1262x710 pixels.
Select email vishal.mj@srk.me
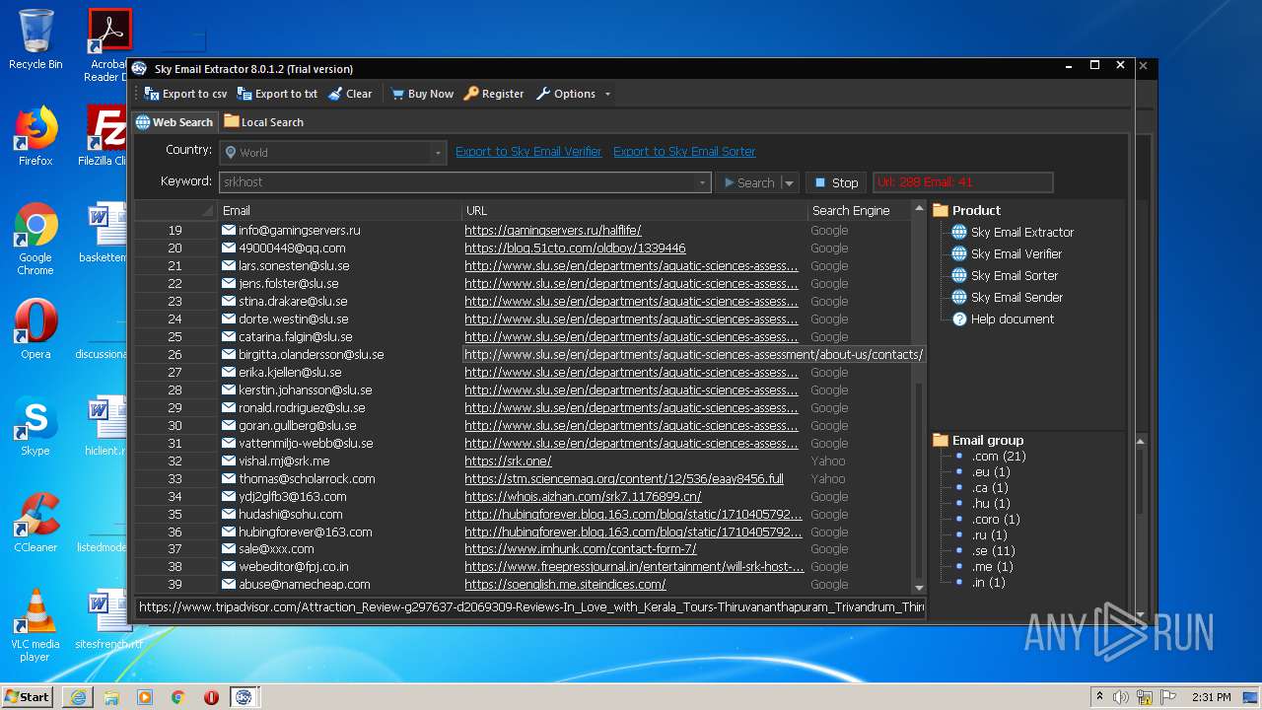(x=284, y=461)
